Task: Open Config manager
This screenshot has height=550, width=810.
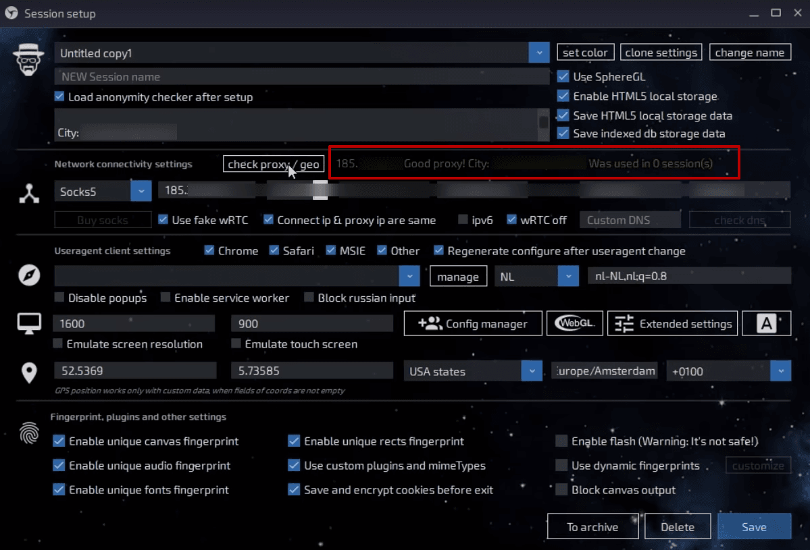Action: tap(473, 323)
